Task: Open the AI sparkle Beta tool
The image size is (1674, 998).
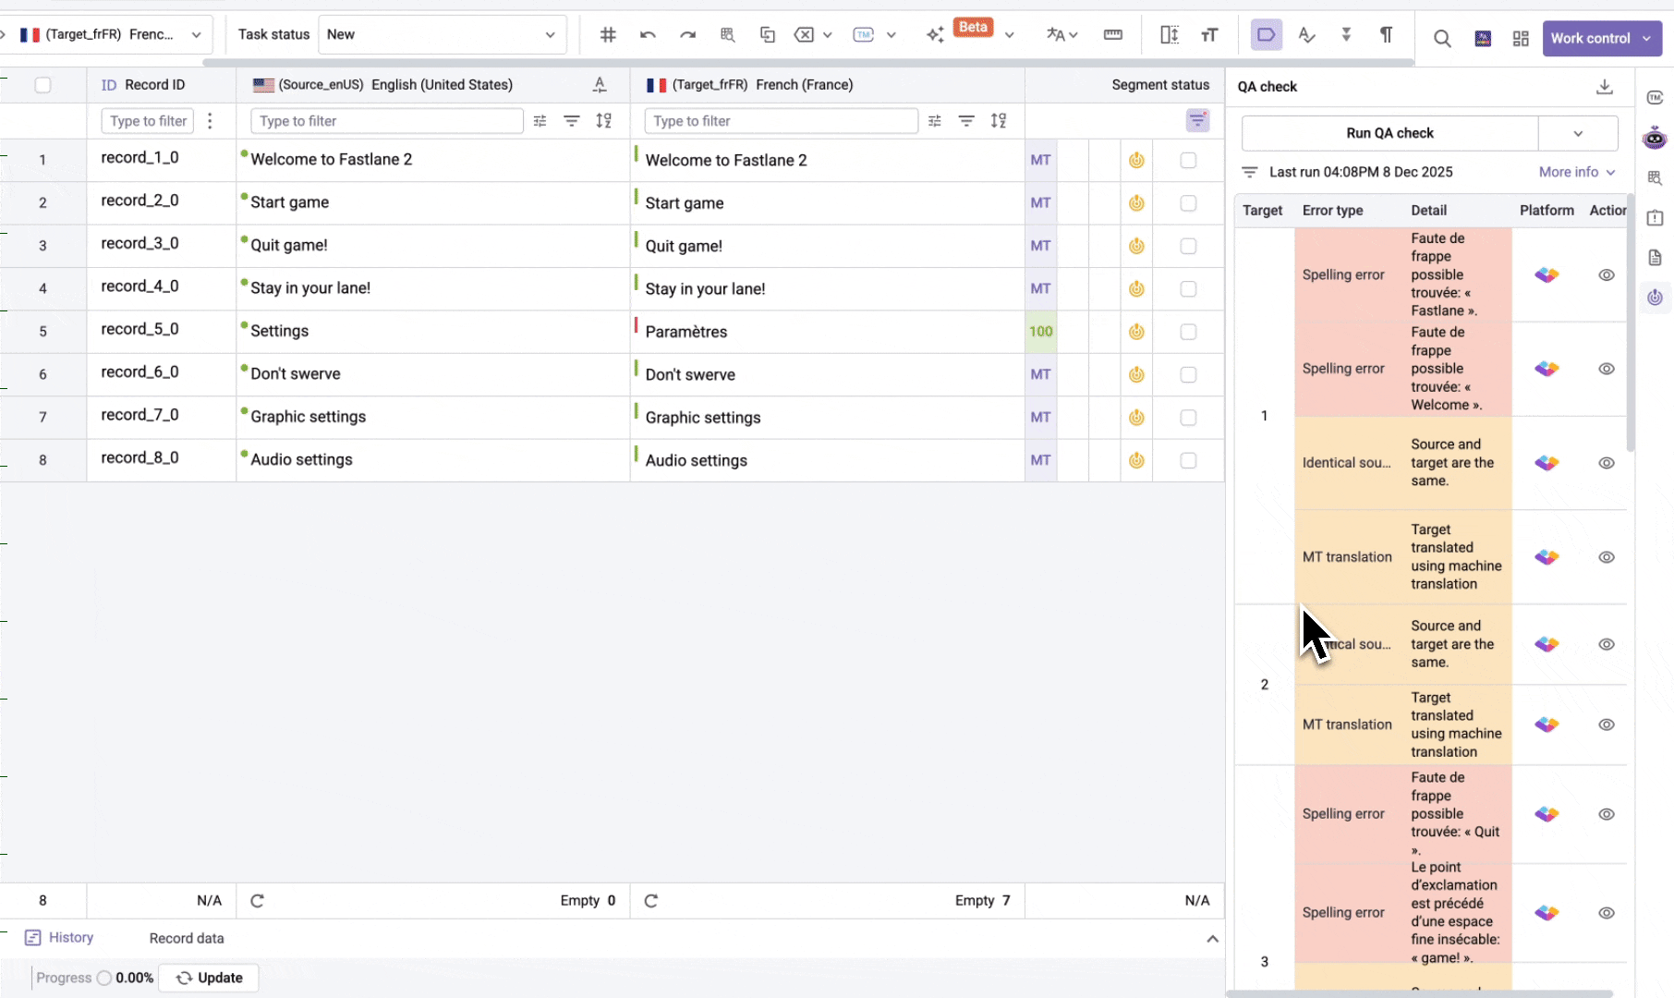Action: tap(935, 35)
